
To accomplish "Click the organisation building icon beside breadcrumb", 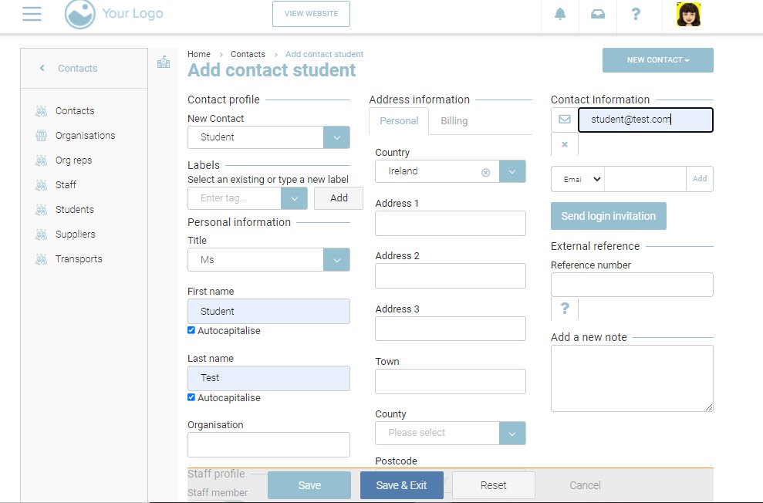I will tap(164, 62).
